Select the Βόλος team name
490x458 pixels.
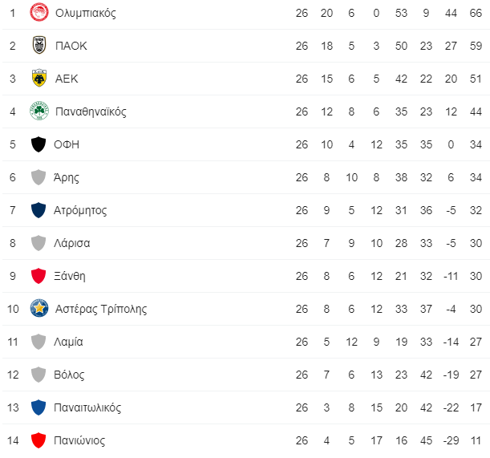(70, 375)
